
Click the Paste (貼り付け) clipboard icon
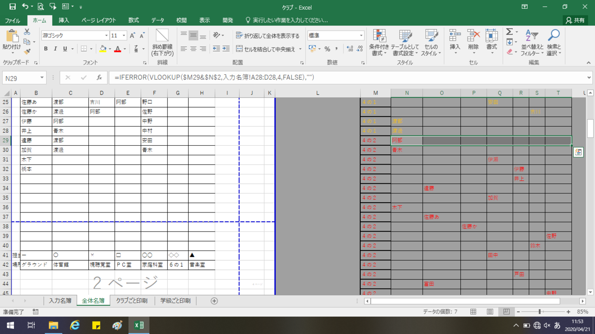pyautogui.click(x=12, y=36)
